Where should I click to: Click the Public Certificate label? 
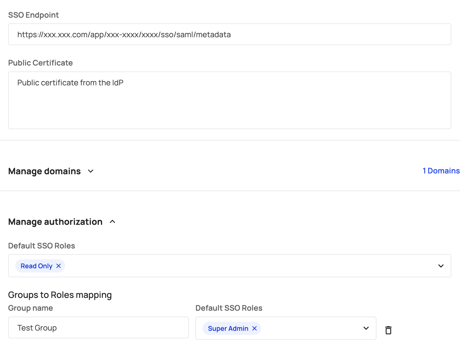click(x=40, y=63)
